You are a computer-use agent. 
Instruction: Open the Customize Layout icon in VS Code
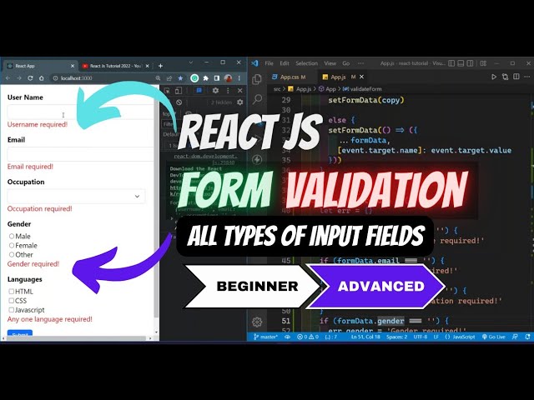483,63
